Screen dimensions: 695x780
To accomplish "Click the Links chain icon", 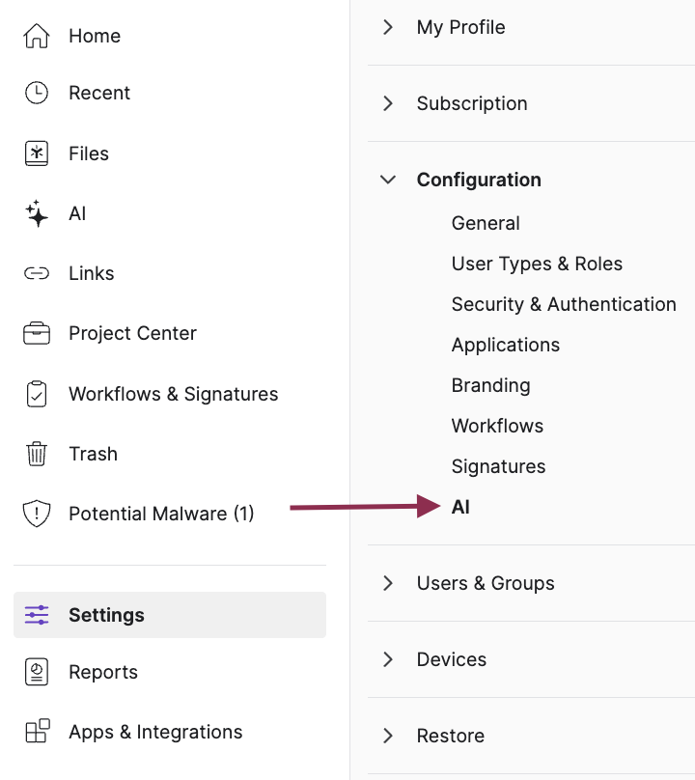I will (37, 273).
